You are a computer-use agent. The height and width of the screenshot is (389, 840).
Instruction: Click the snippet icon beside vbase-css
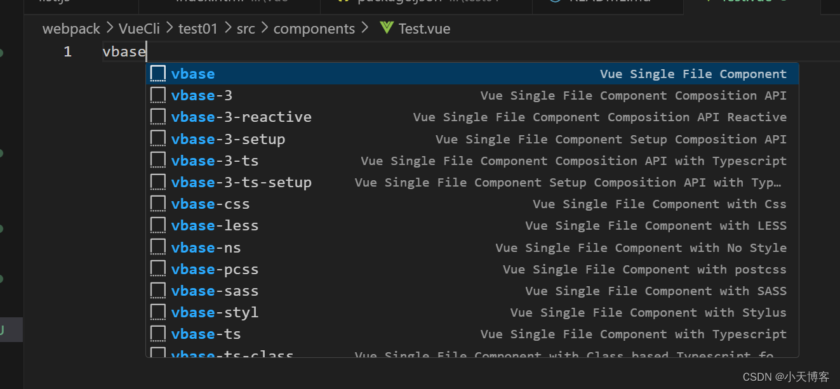(157, 203)
